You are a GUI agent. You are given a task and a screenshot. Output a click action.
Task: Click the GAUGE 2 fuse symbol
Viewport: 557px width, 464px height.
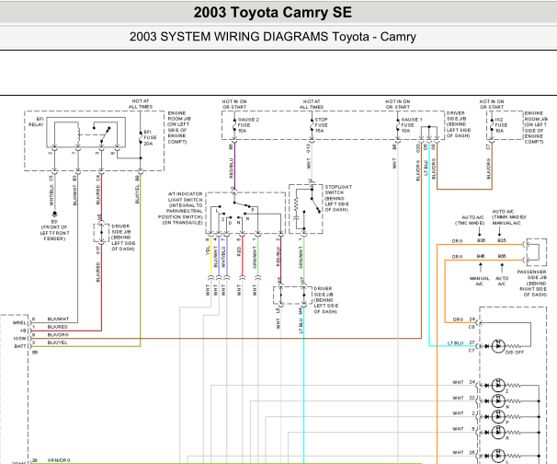click(234, 125)
